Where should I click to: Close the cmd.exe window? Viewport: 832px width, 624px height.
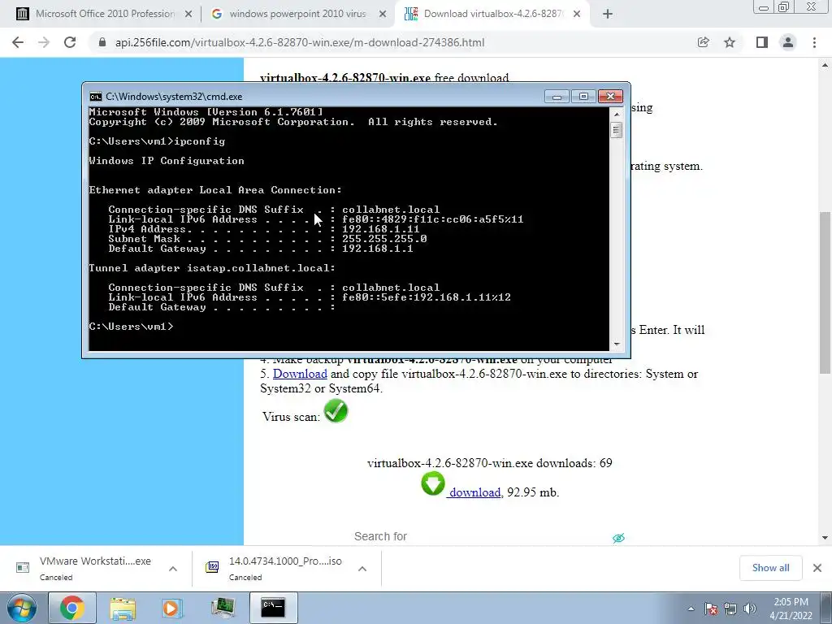coord(610,97)
